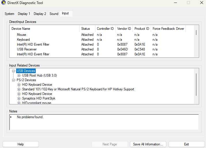Collapse the PS/2 Devices node

tap(13, 80)
